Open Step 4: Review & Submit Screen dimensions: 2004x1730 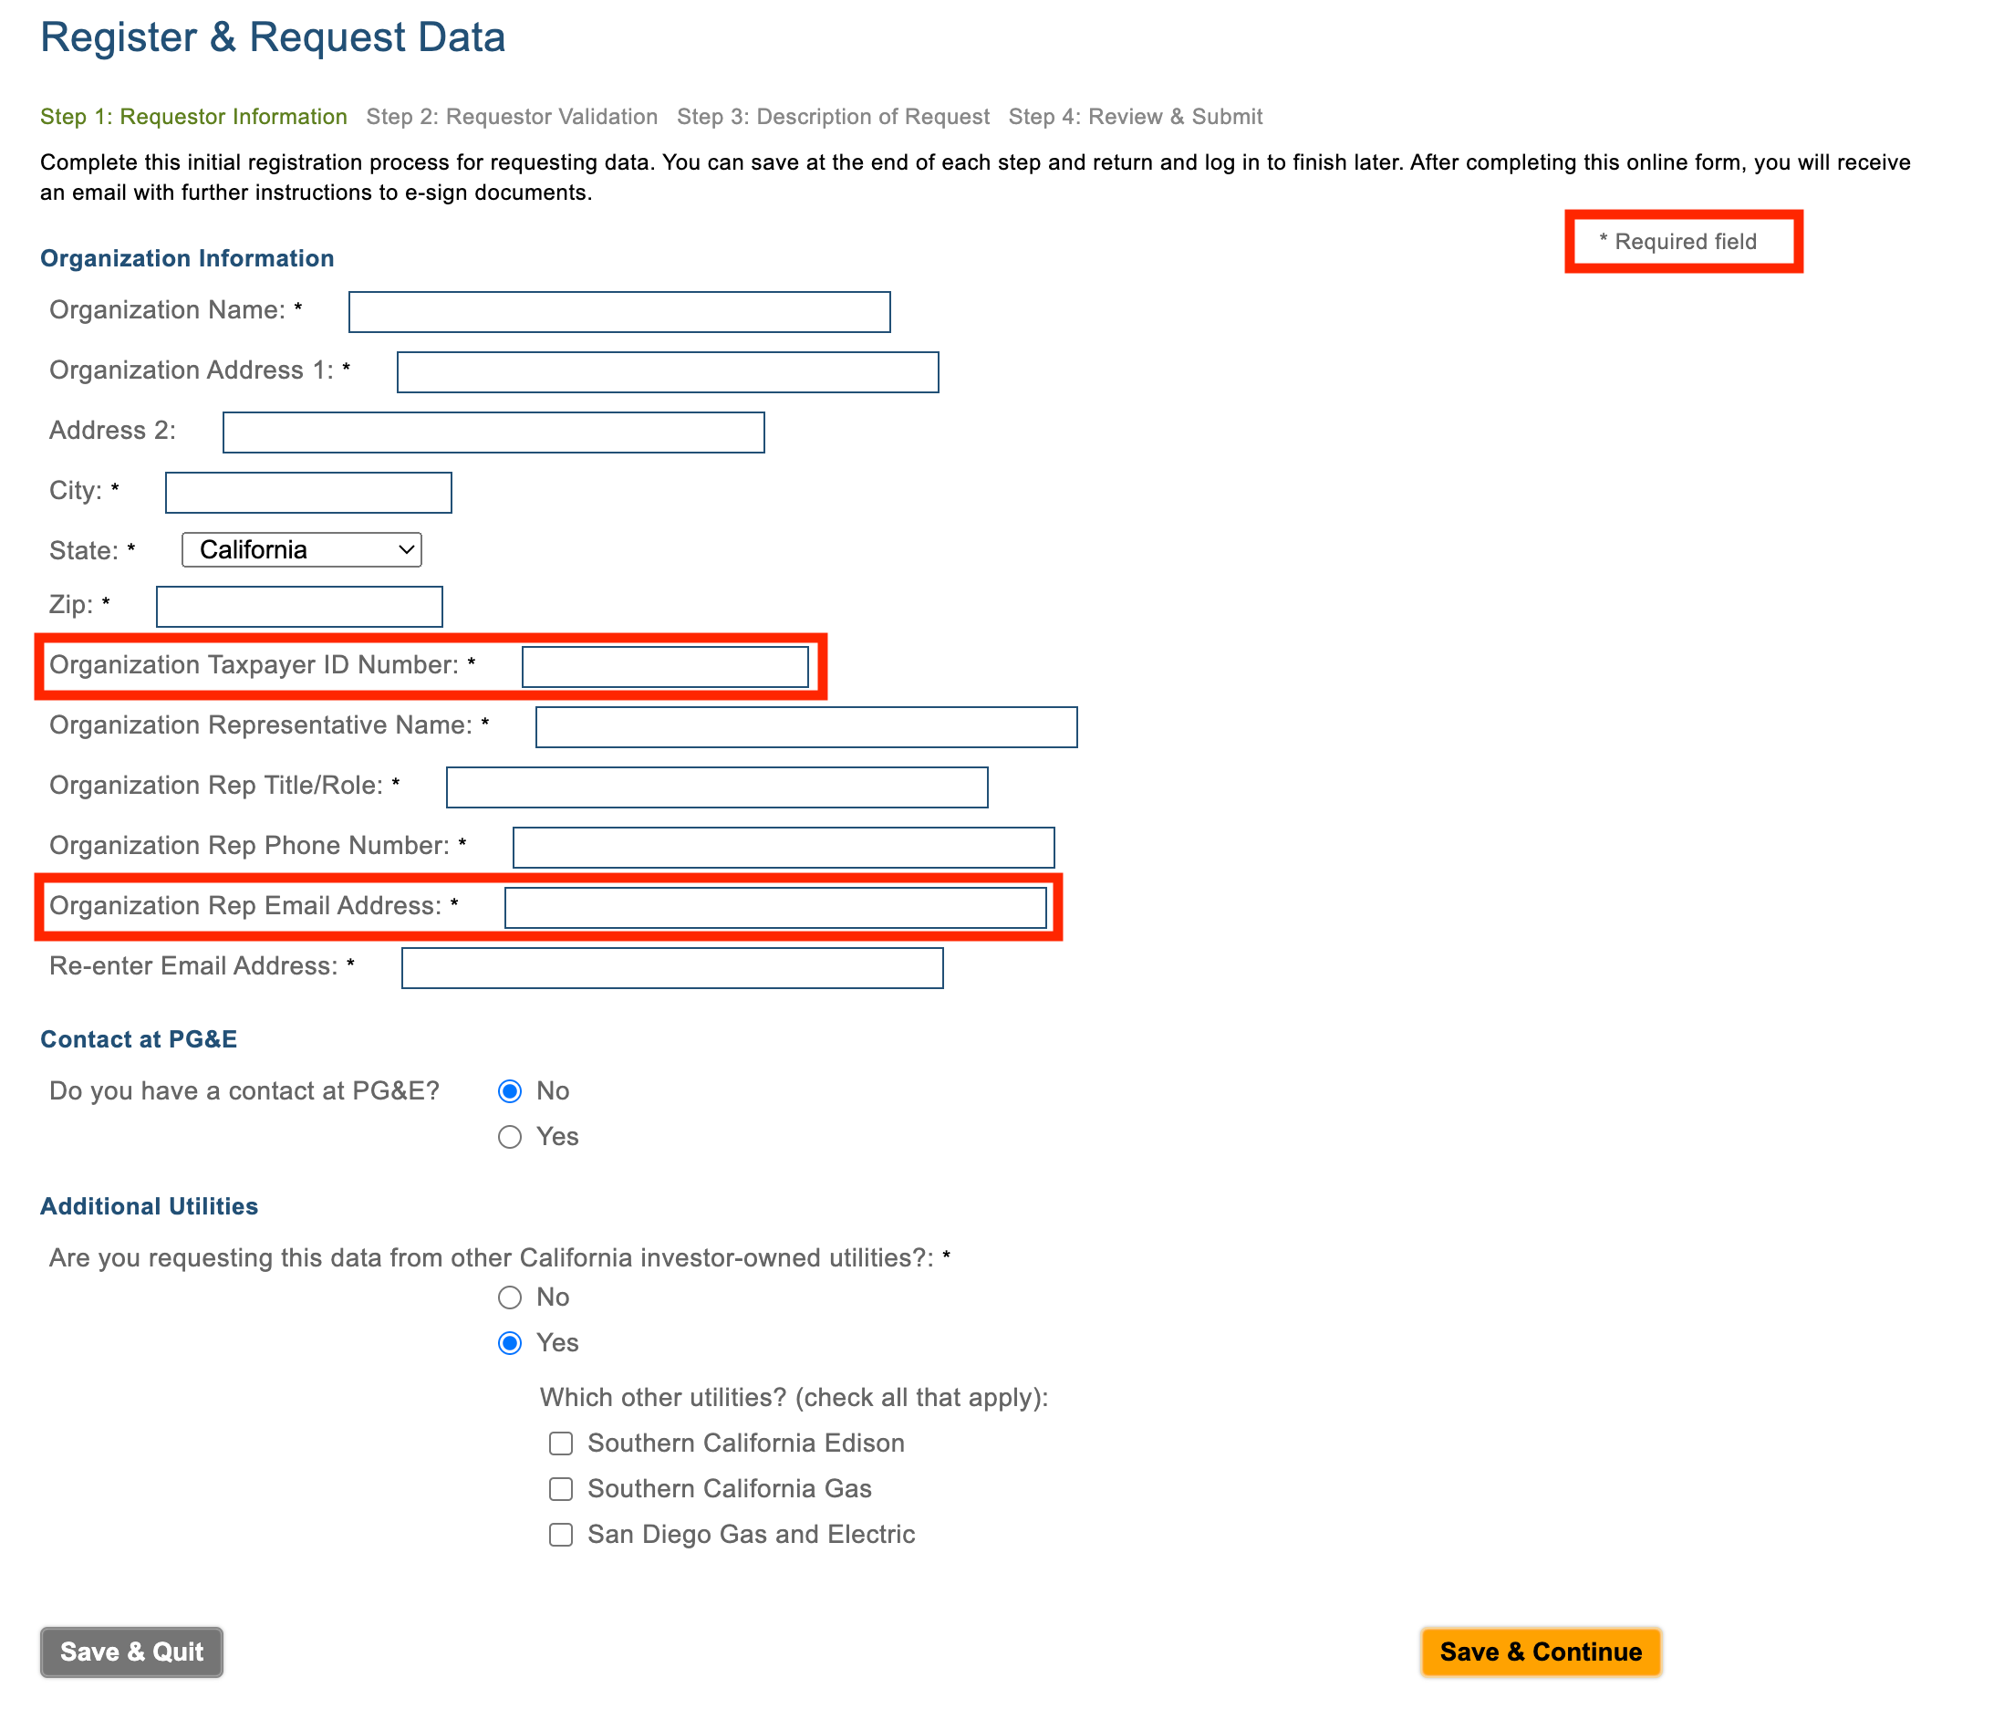click(x=1136, y=117)
